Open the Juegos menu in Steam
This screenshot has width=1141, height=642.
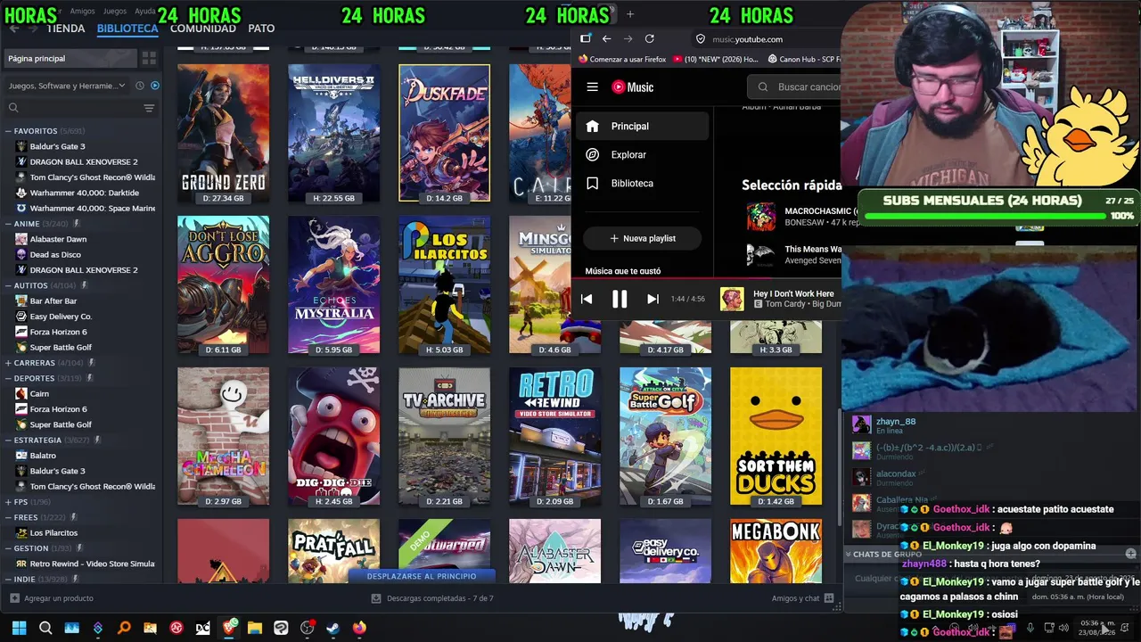pos(115,12)
